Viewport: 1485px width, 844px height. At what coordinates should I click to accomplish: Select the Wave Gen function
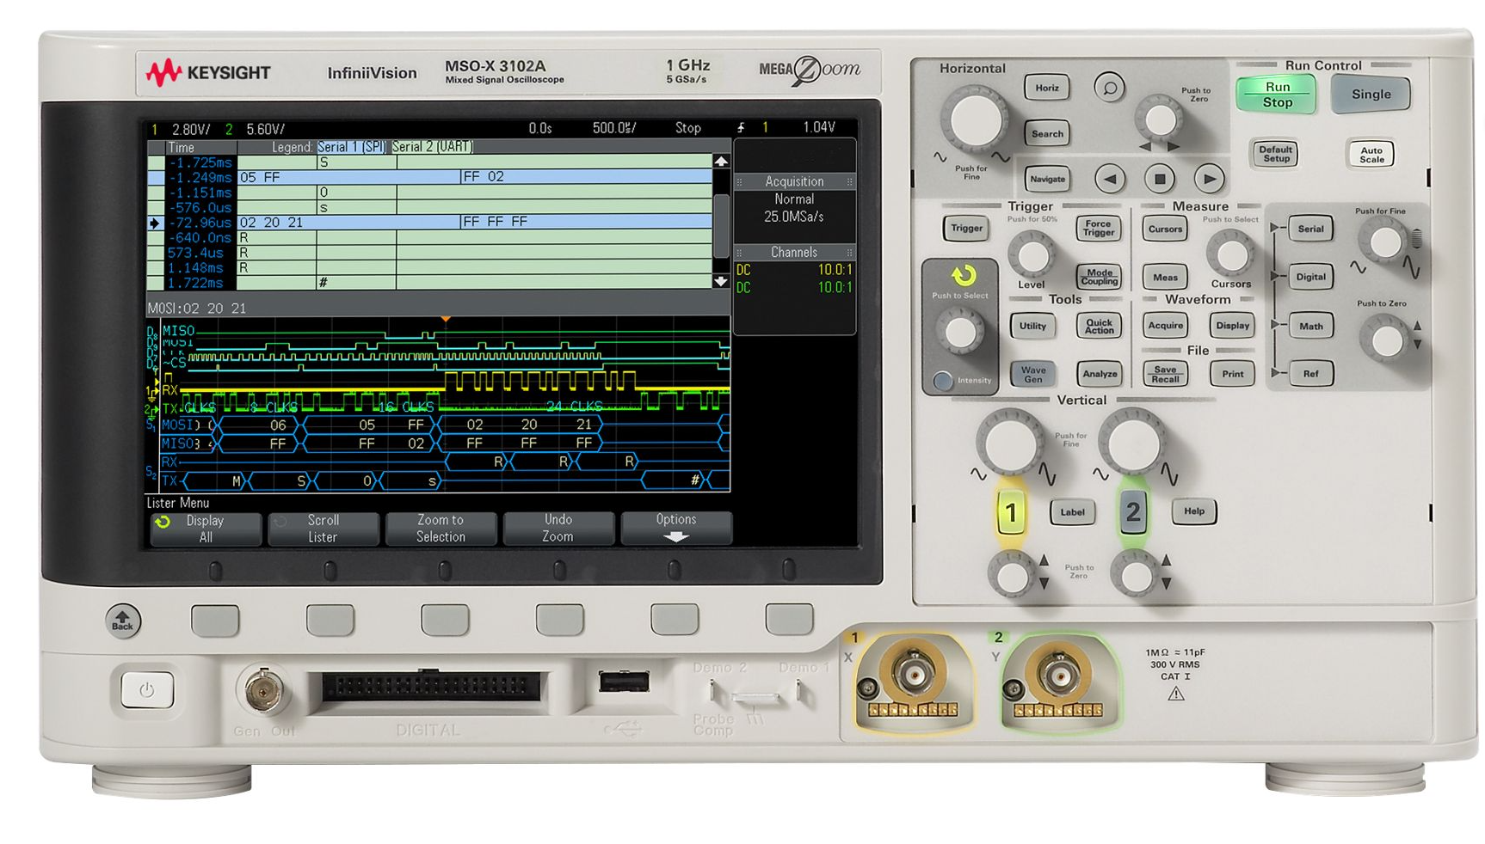[1032, 374]
